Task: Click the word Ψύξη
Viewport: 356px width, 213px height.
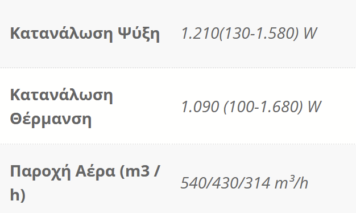Action: click(x=139, y=34)
